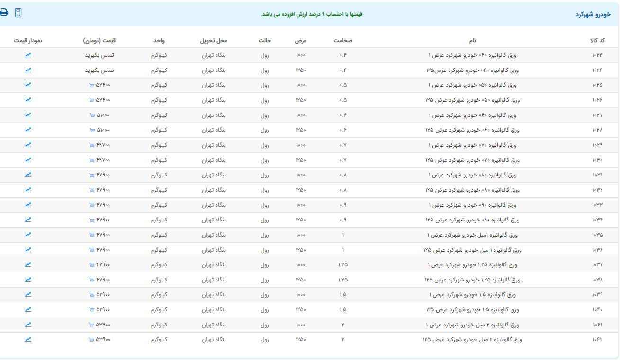This screenshot has width=620, height=360.
Task: View price chart for product code ۱۰۳۱
Action: 28,175
